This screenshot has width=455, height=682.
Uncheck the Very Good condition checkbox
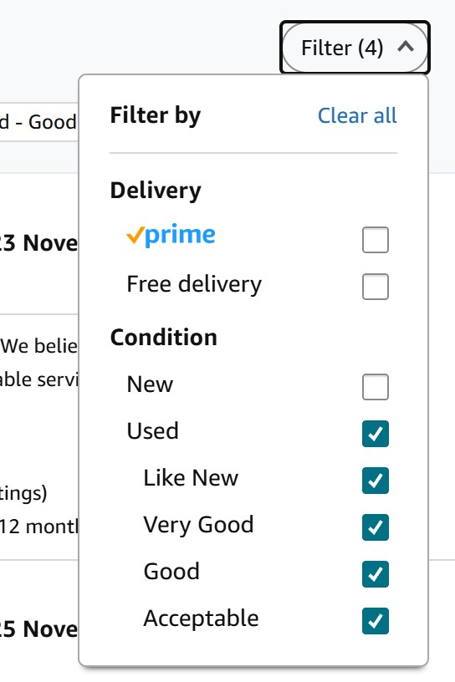[376, 527]
